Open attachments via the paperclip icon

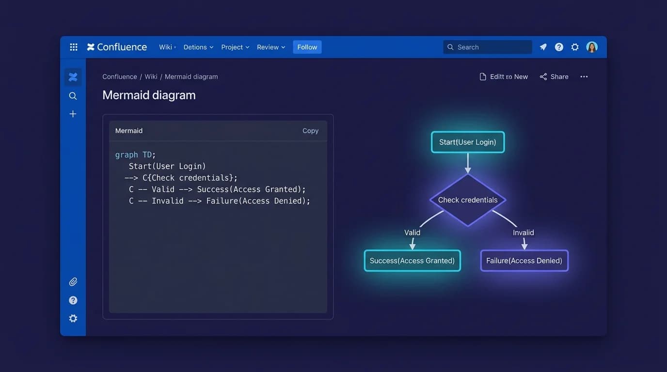73,281
